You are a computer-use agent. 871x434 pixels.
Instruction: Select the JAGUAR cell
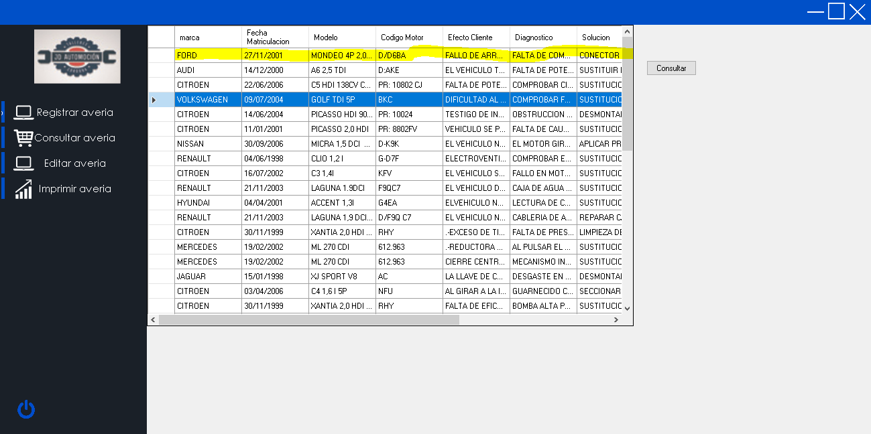(208, 277)
